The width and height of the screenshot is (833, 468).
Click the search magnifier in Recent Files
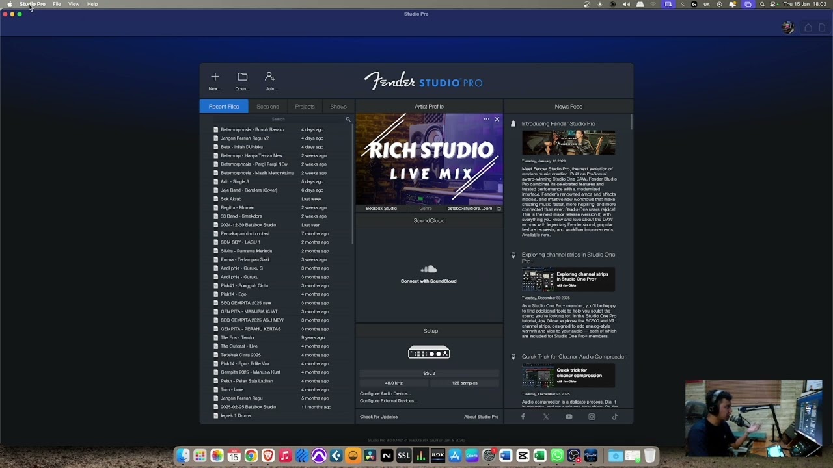coord(348,120)
